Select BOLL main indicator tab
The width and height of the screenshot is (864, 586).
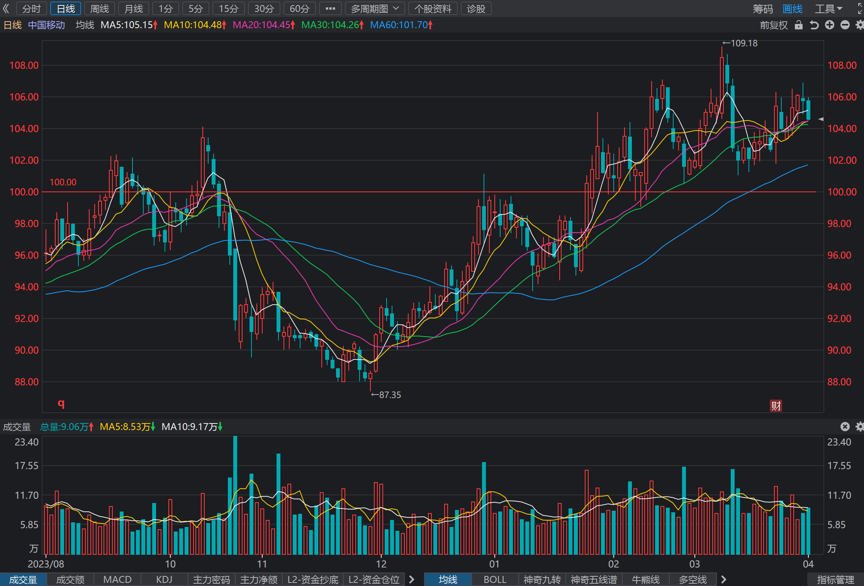click(495, 579)
